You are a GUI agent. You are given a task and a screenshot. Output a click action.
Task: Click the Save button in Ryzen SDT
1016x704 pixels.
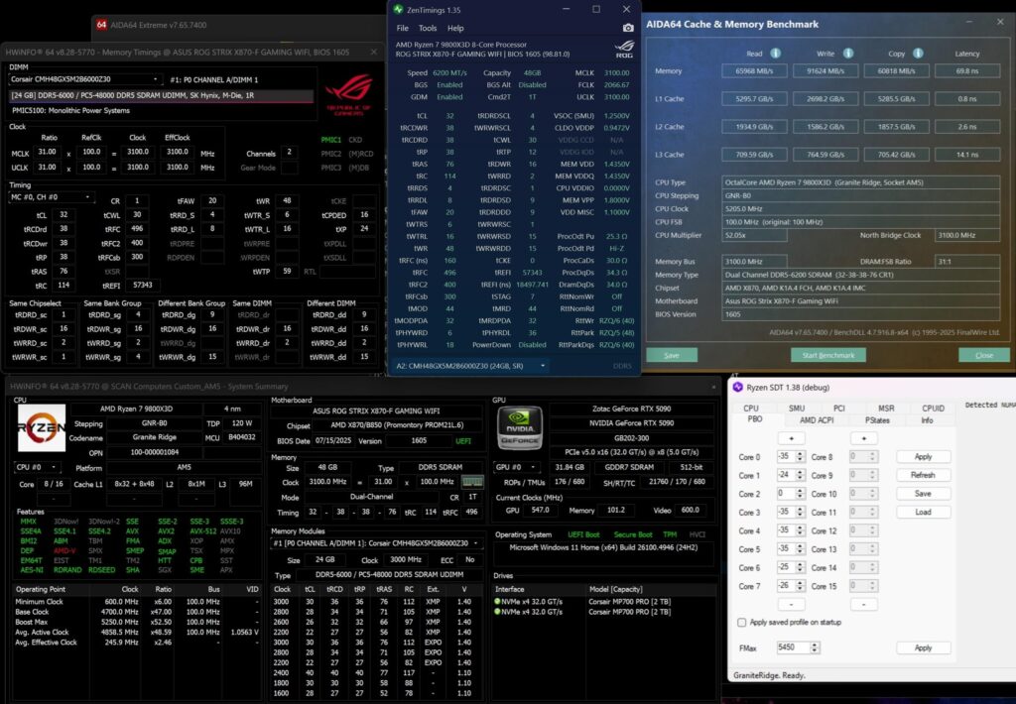pyautogui.click(x=923, y=494)
